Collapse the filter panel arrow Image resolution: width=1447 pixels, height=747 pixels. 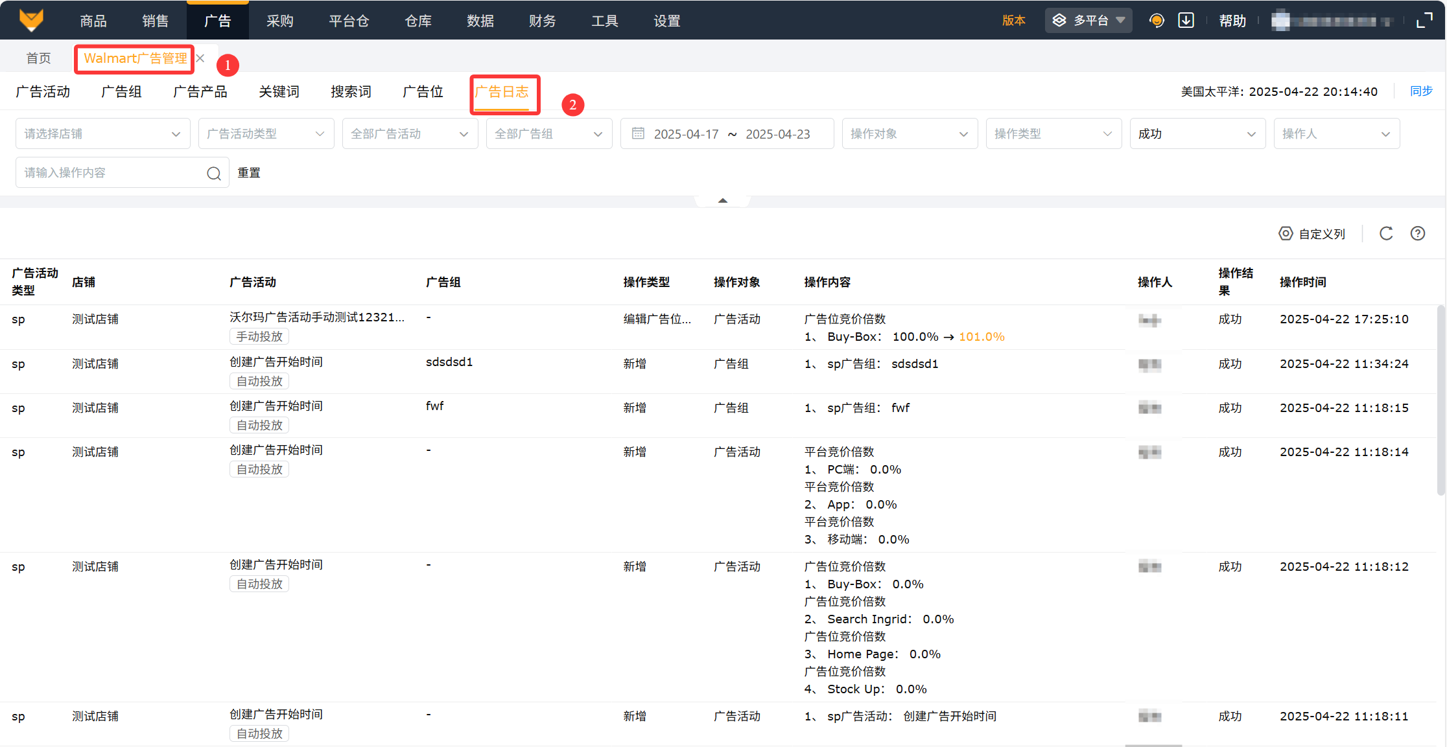point(722,201)
